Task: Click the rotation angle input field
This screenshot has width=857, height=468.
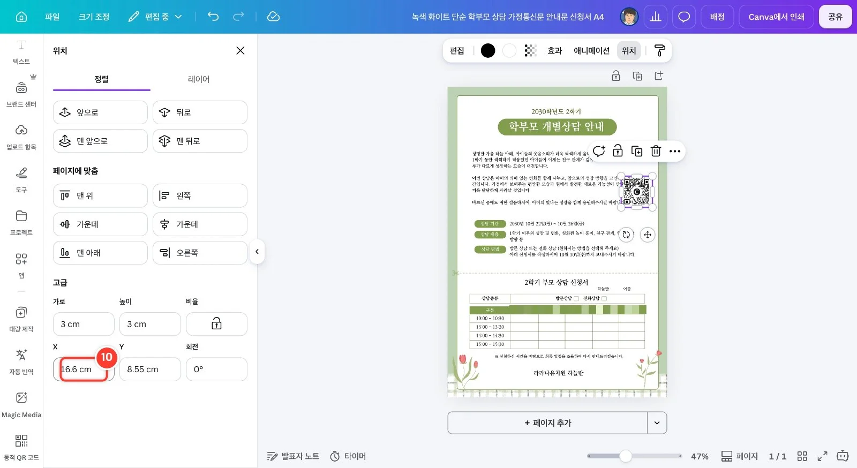Action: tap(216, 369)
